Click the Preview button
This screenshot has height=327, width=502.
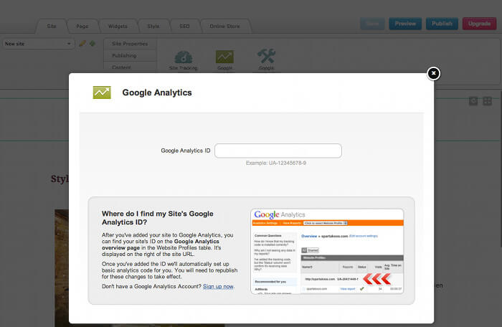coord(405,24)
